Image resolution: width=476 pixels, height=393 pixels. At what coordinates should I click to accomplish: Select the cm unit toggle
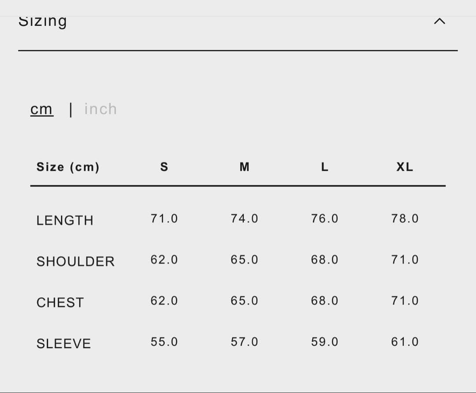pyautogui.click(x=41, y=109)
